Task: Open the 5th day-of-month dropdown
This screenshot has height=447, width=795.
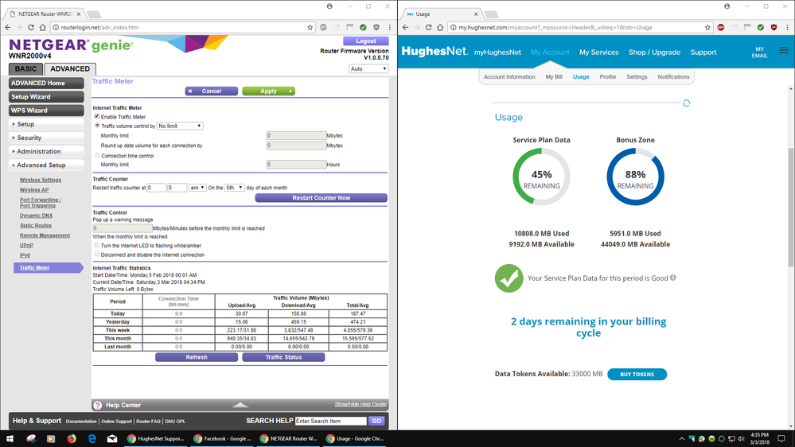Action: 234,188
